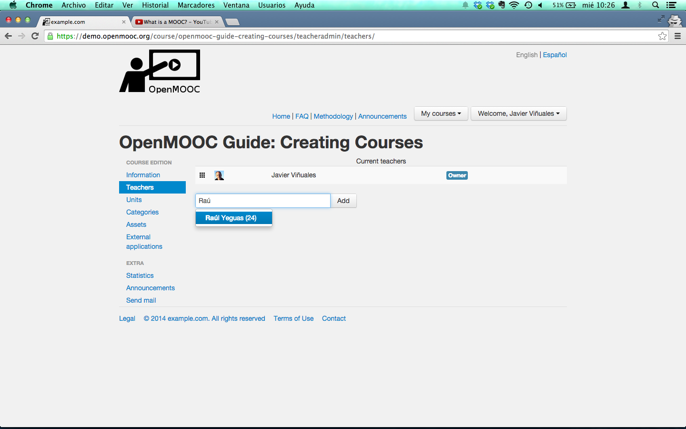Click the fullscreen arrows icon in Chrome
The image size is (686, 429).
[661, 19]
